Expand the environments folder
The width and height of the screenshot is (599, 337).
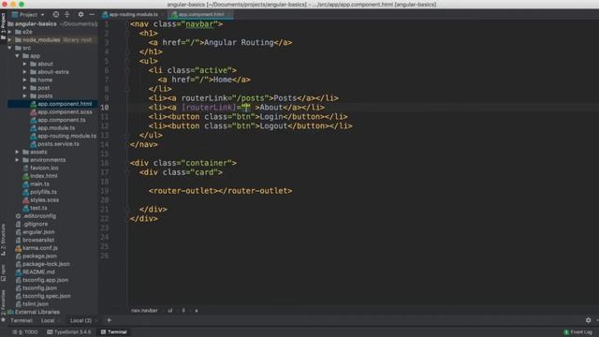tap(17, 160)
